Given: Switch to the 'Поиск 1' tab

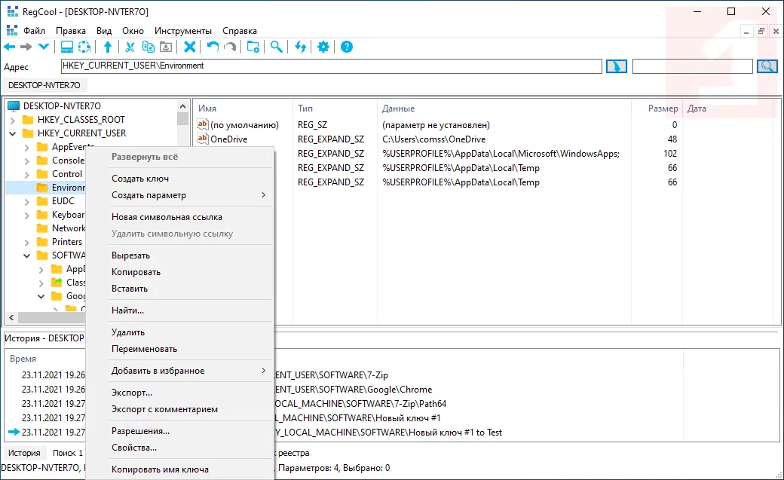Looking at the screenshot, I should click(x=67, y=453).
